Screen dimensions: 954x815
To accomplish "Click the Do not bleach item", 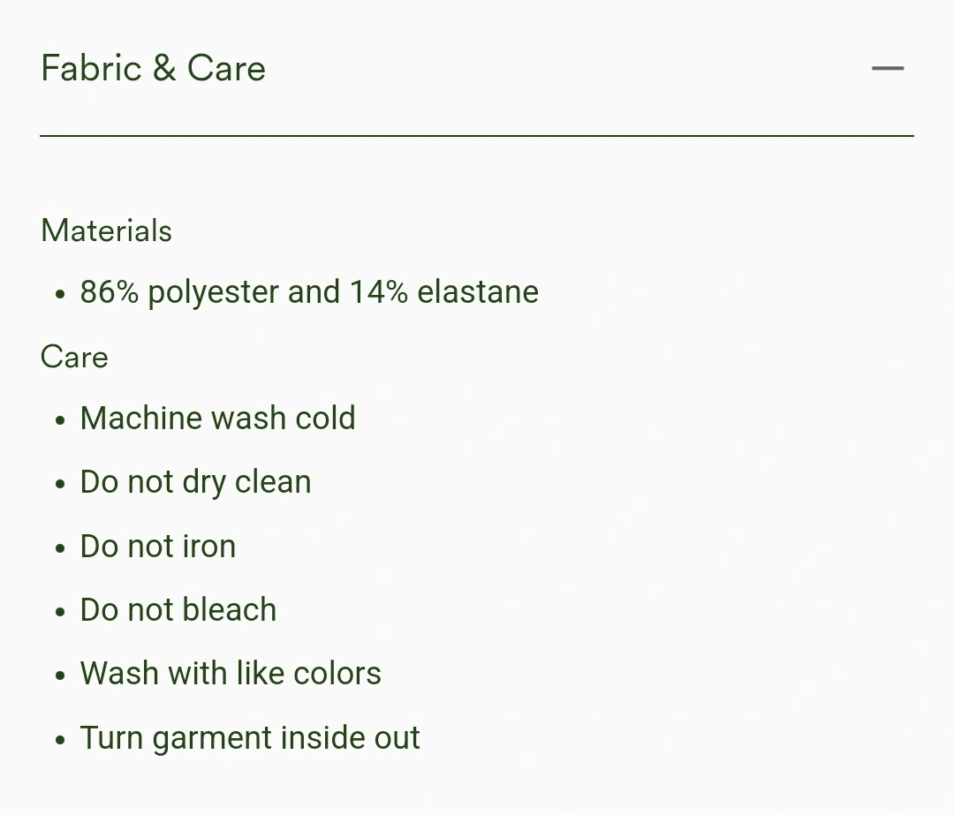I will coord(178,610).
